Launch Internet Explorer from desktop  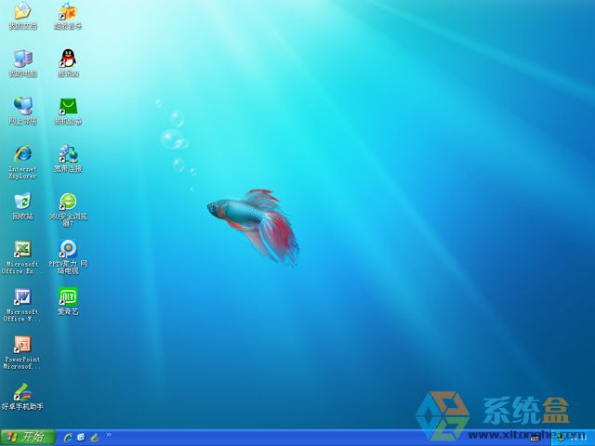click(x=22, y=154)
